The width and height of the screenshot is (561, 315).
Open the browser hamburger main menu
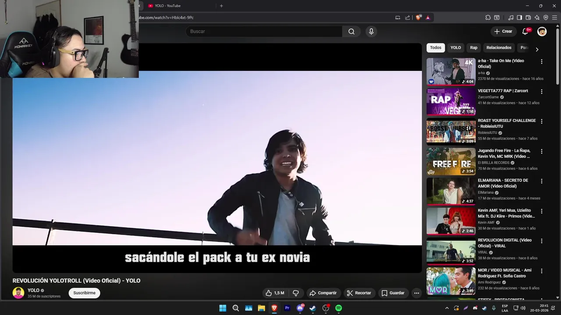pos(554,17)
